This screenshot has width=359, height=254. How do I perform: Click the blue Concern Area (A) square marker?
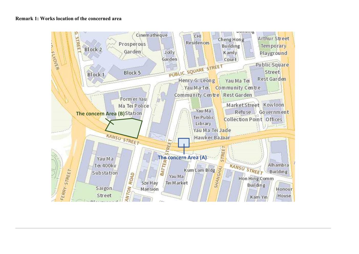point(184,143)
